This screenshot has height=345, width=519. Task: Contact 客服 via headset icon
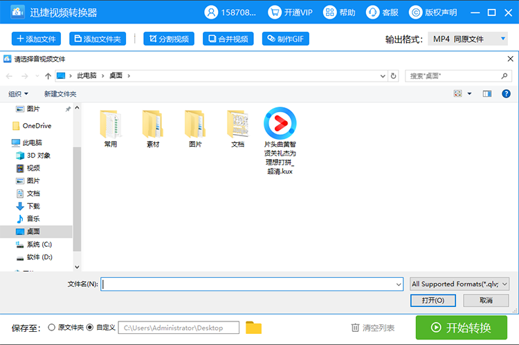(x=373, y=12)
